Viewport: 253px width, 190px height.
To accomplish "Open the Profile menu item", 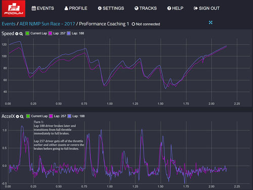I will coord(76,8).
